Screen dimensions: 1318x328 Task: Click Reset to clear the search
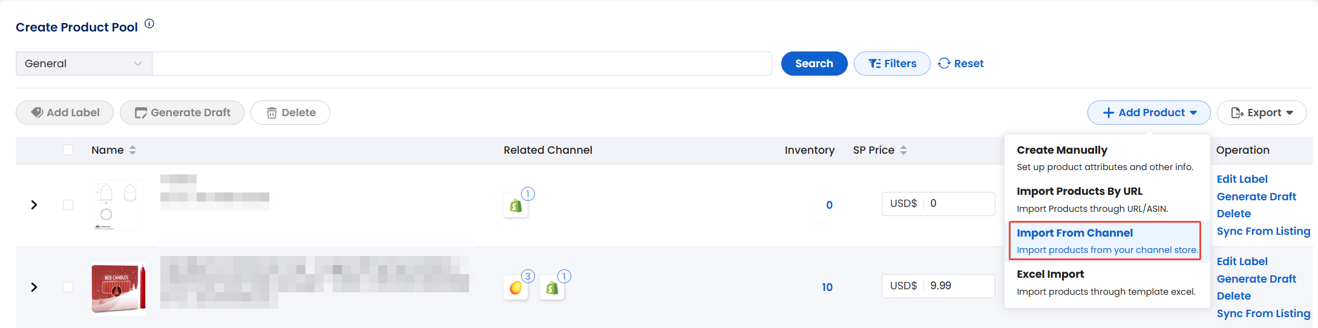tap(961, 64)
